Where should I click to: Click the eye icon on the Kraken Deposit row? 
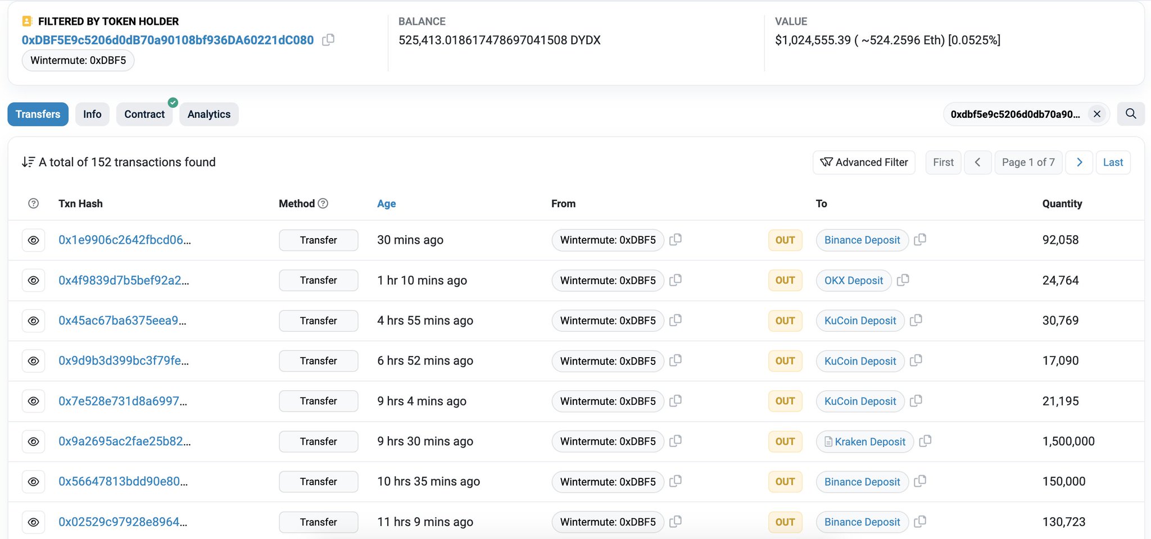click(x=33, y=441)
